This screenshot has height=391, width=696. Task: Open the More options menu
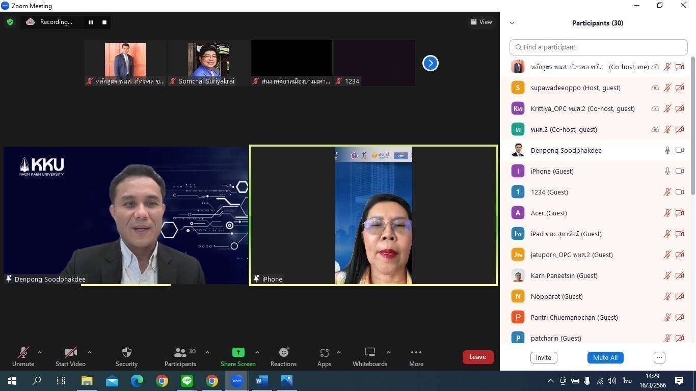tap(416, 357)
